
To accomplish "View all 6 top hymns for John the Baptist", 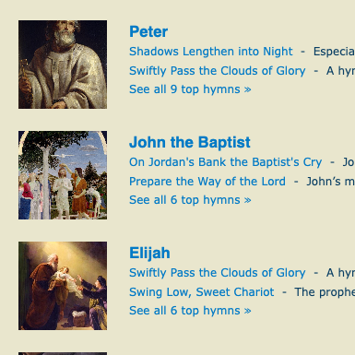I will (x=190, y=200).
